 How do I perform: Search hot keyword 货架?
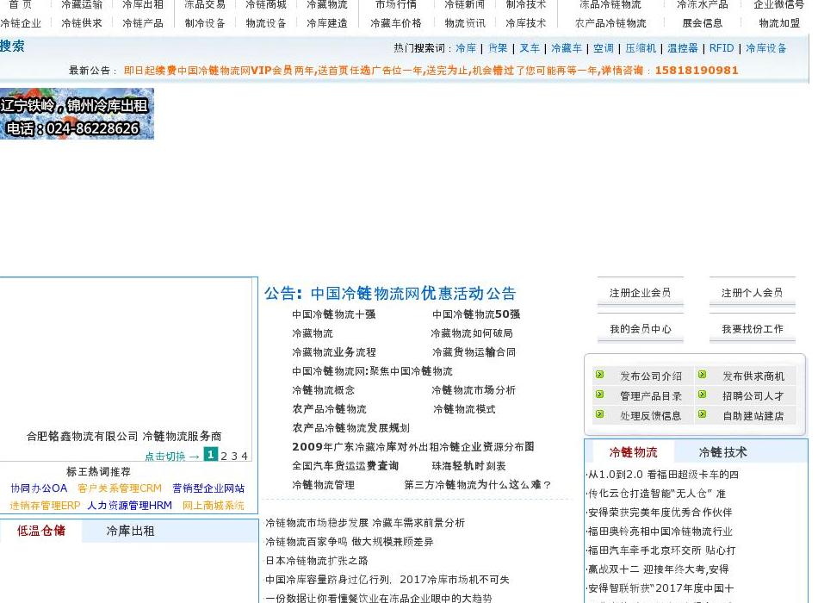(498, 48)
